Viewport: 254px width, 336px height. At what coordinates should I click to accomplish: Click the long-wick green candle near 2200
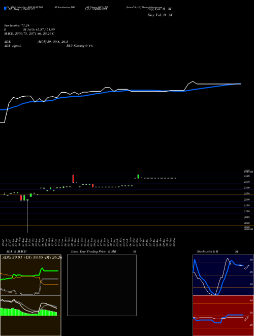[x=27, y=216]
